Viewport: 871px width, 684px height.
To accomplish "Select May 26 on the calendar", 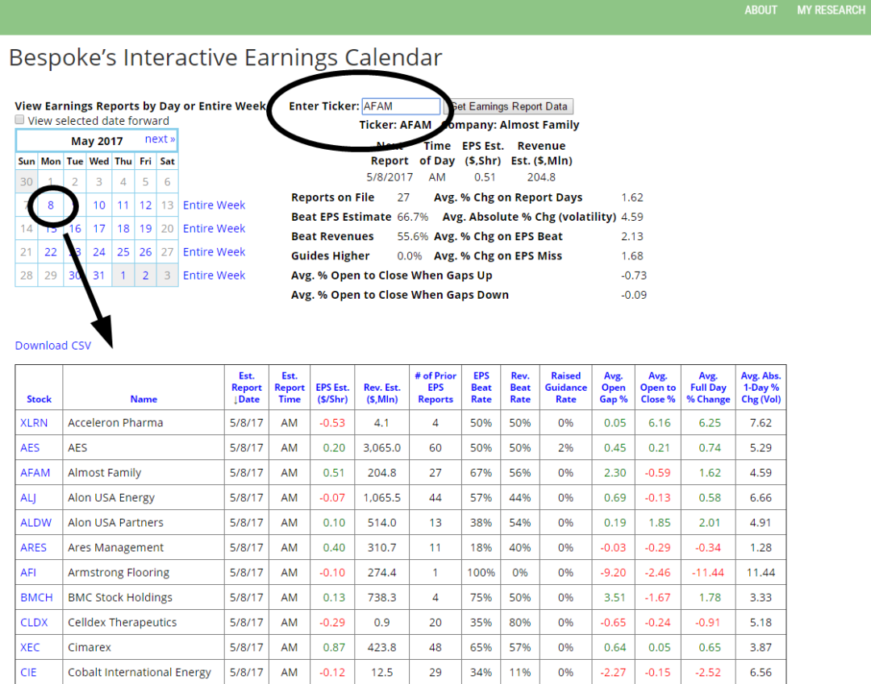I will [x=145, y=252].
